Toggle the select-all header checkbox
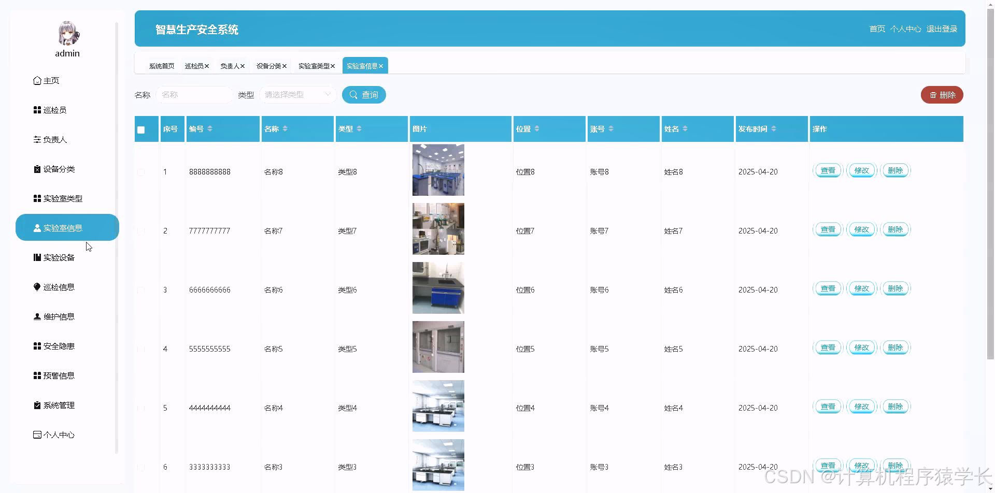This screenshot has width=995, height=493. [141, 130]
